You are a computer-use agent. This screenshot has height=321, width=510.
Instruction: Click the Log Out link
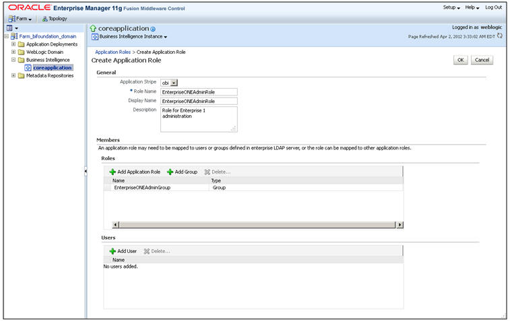[493, 7]
